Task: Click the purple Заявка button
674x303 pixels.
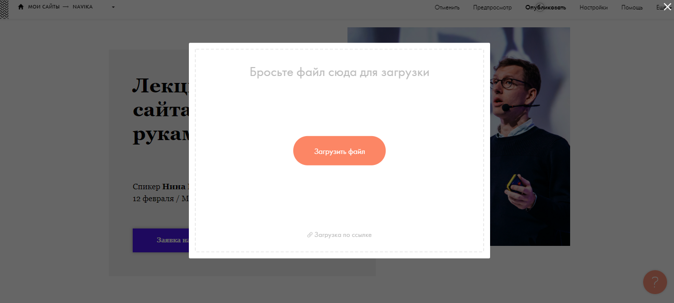Action: pos(160,240)
